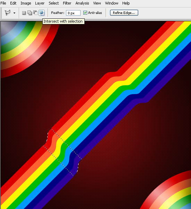This screenshot has height=209, width=191.
Task: Open the Window menu
Action: coord(111,3)
